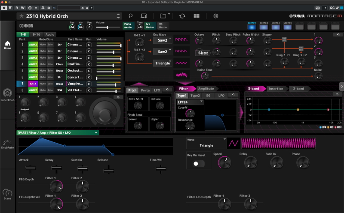Click the magnifier search icon in the toolbar
344x213 pixels.
coord(130,16)
